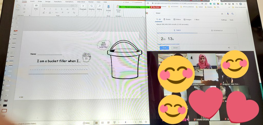
Task: Toggle Bold formatting in Font group
Action: [x=44, y=9]
